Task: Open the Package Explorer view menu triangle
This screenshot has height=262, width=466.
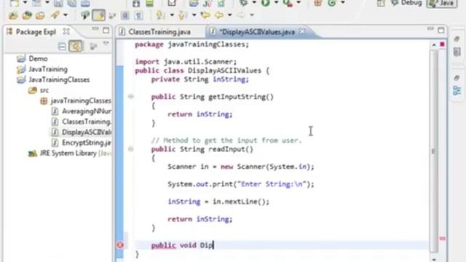Action: coord(106,44)
